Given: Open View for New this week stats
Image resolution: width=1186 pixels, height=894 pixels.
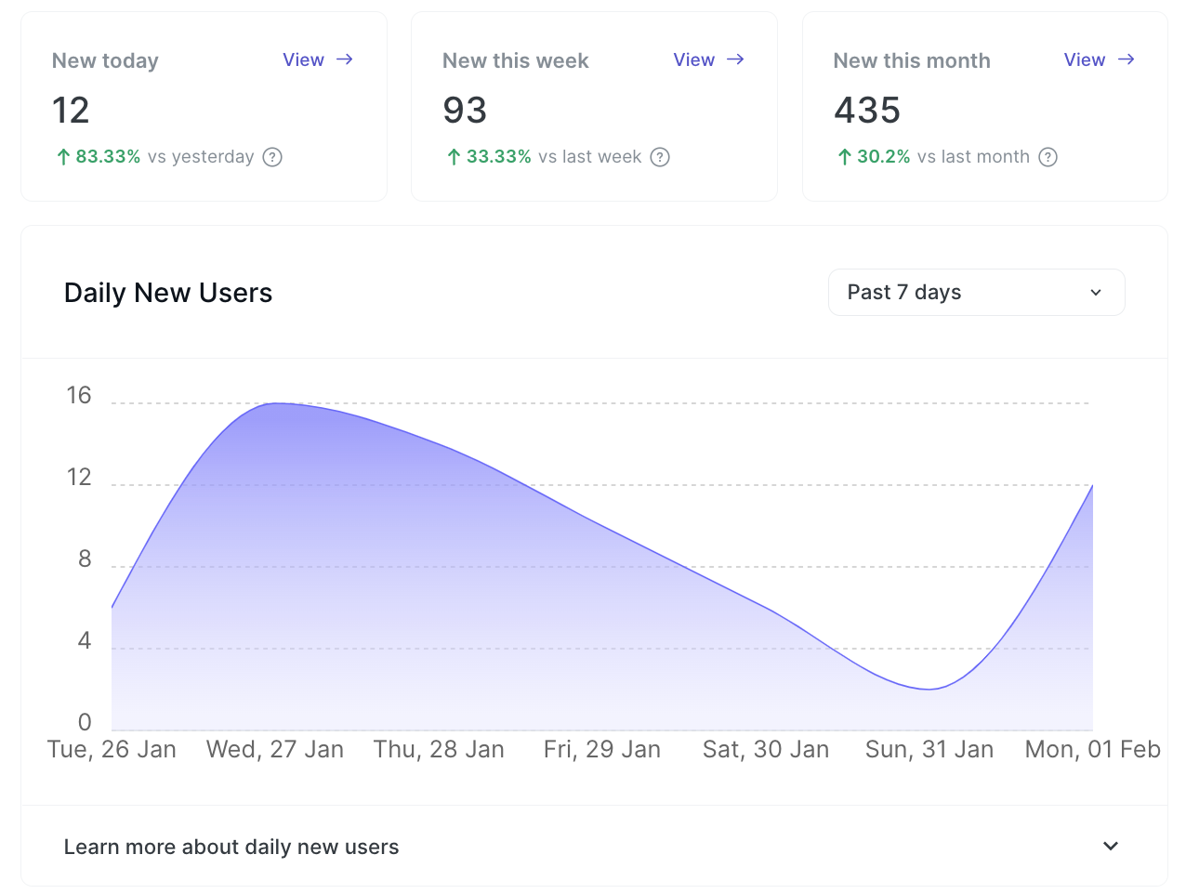Looking at the screenshot, I should [693, 59].
